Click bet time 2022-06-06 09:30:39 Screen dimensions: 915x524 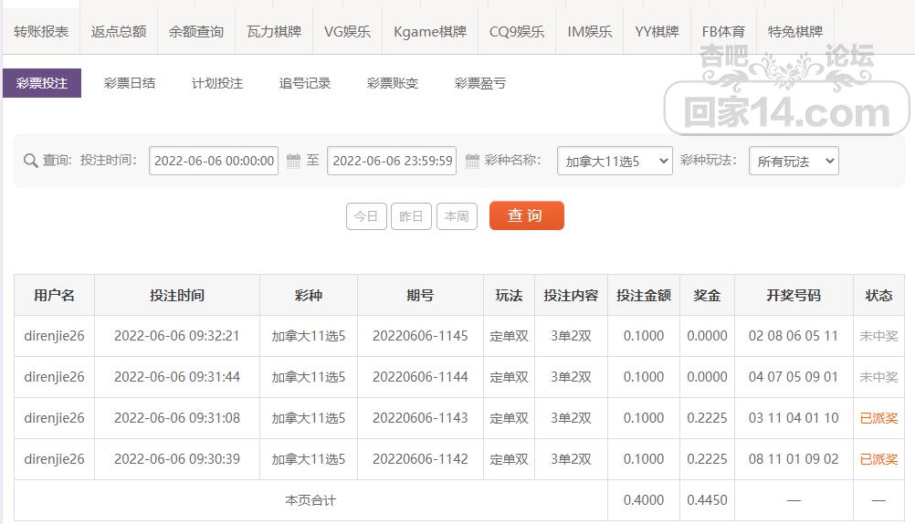point(177,459)
